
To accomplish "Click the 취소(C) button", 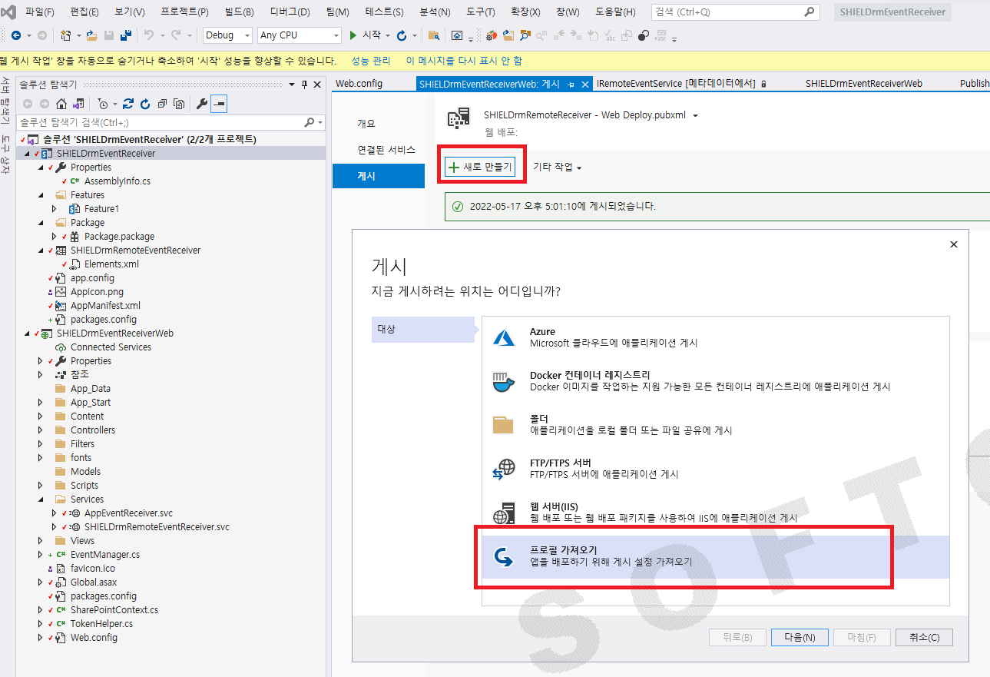I will pyautogui.click(x=924, y=637).
